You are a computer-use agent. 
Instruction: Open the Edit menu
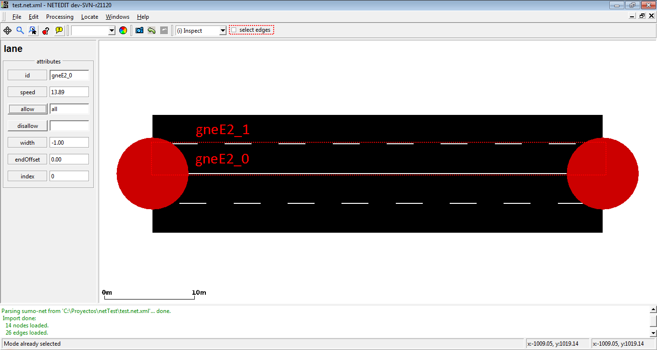33,17
